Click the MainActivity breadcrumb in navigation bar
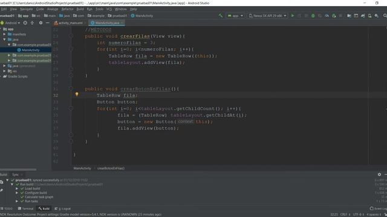This screenshot has height=217, width=387. click(142, 16)
